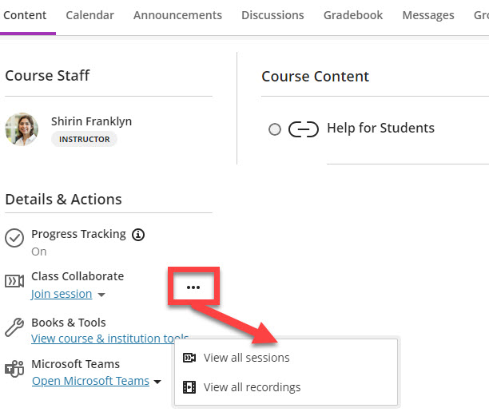This screenshot has height=412, width=489.
Task: Choose View all recordings from menu
Action: tap(252, 387)
